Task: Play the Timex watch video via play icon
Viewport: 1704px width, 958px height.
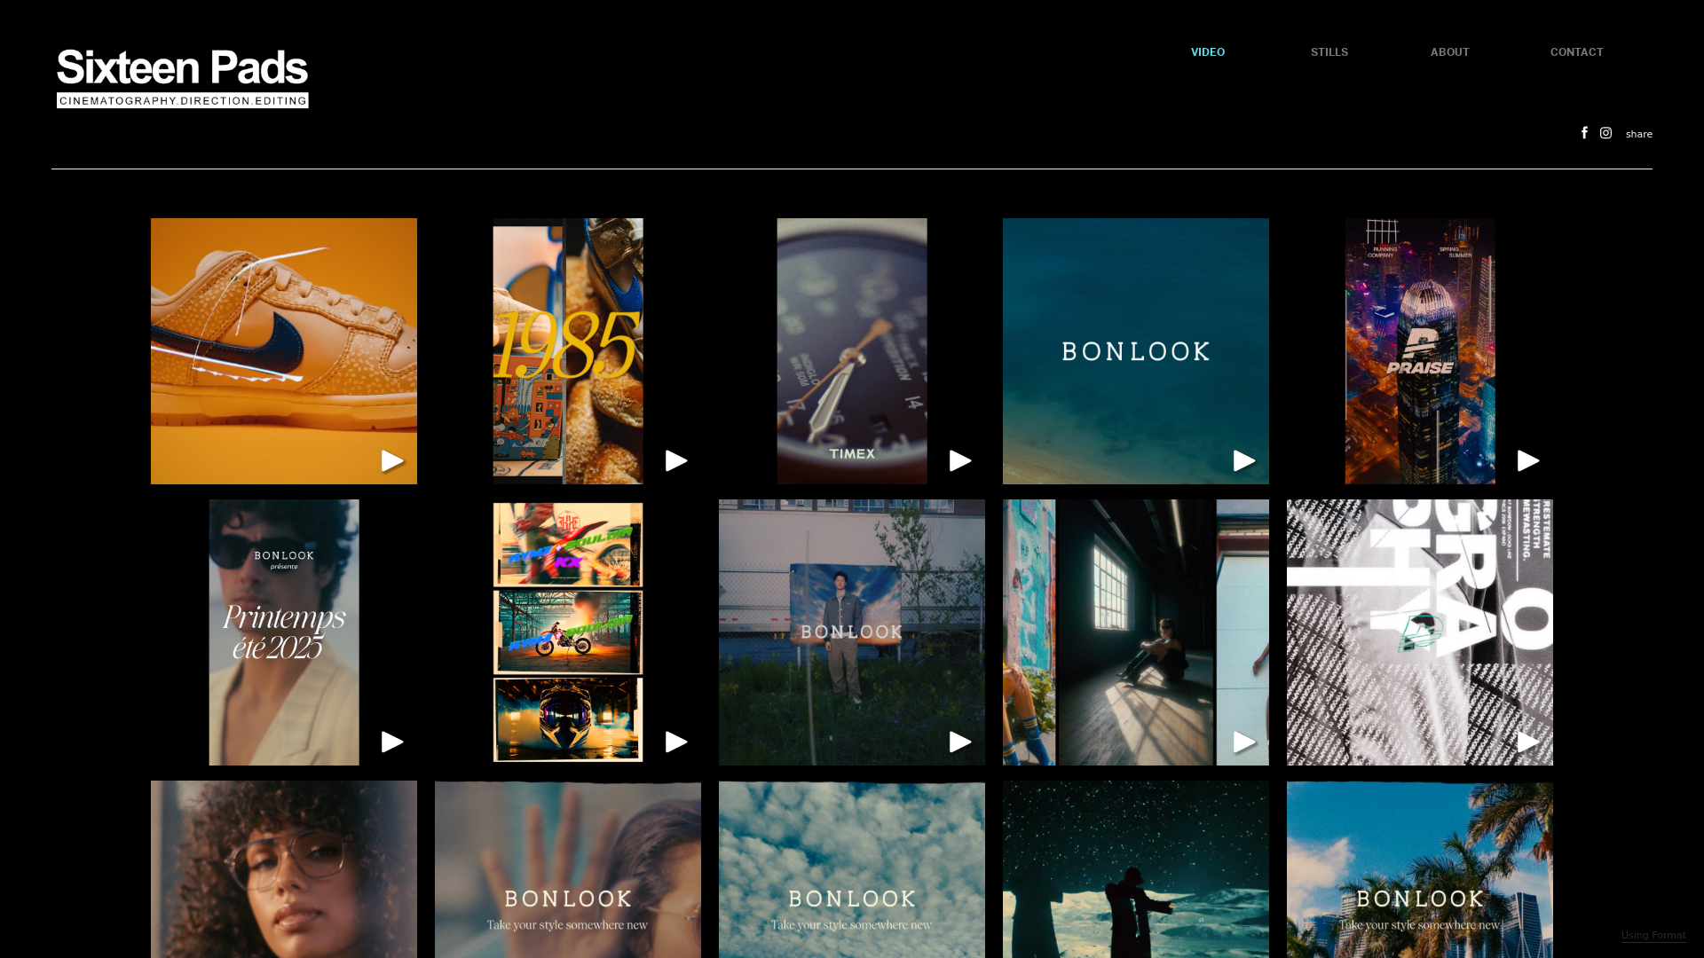Action: 960,460
